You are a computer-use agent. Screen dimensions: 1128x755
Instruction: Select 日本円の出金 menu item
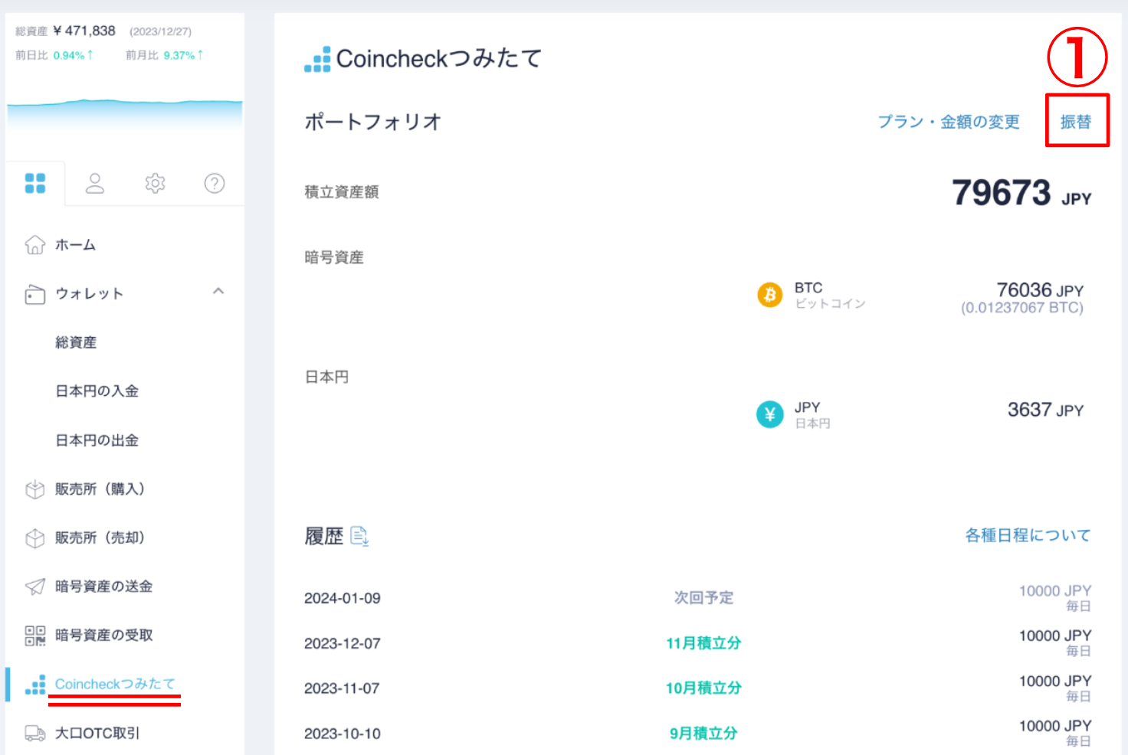coord(97,440)
